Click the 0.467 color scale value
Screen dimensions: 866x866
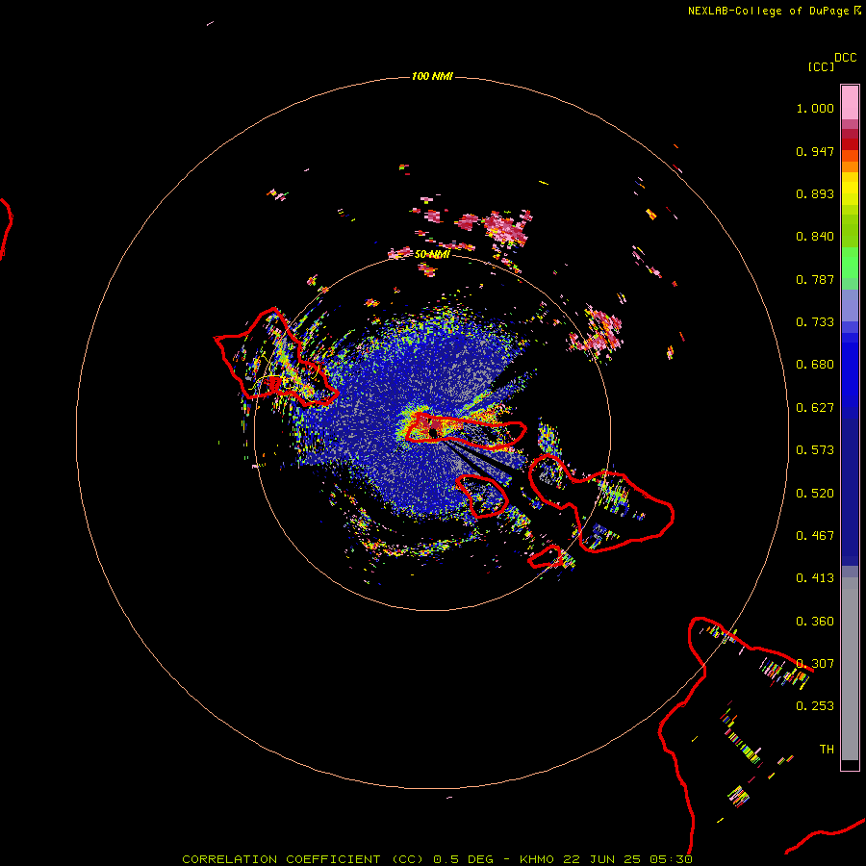(815, 536)
